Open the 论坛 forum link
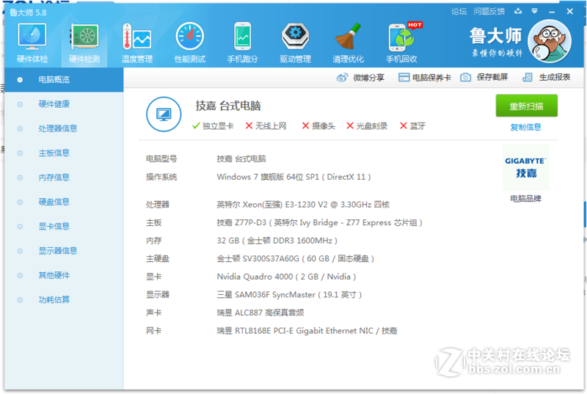587x394 pixels. click(x=459, y=12)
